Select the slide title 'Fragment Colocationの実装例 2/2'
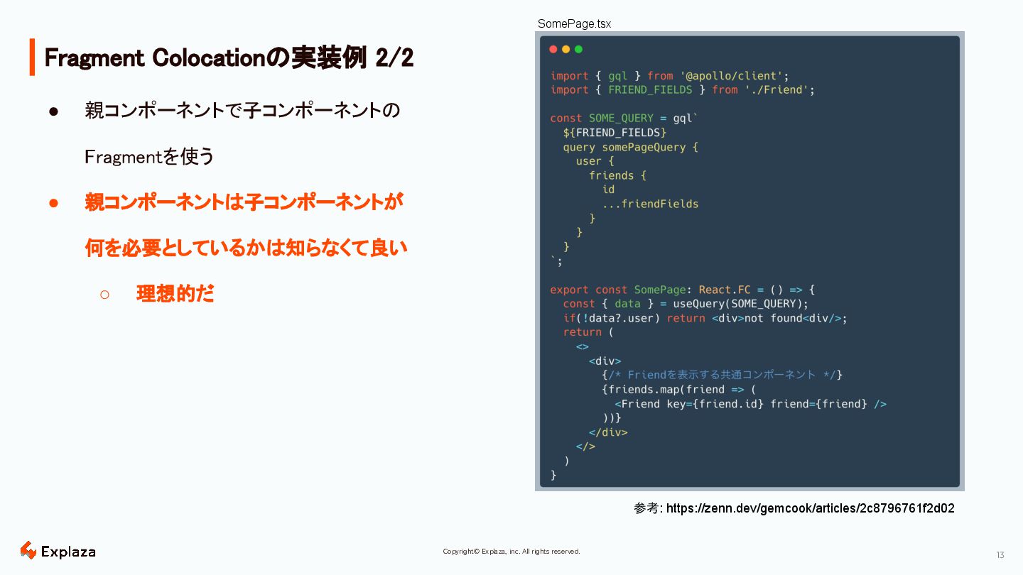Screen dimensions: 1023x575 [x=229, y=57]
